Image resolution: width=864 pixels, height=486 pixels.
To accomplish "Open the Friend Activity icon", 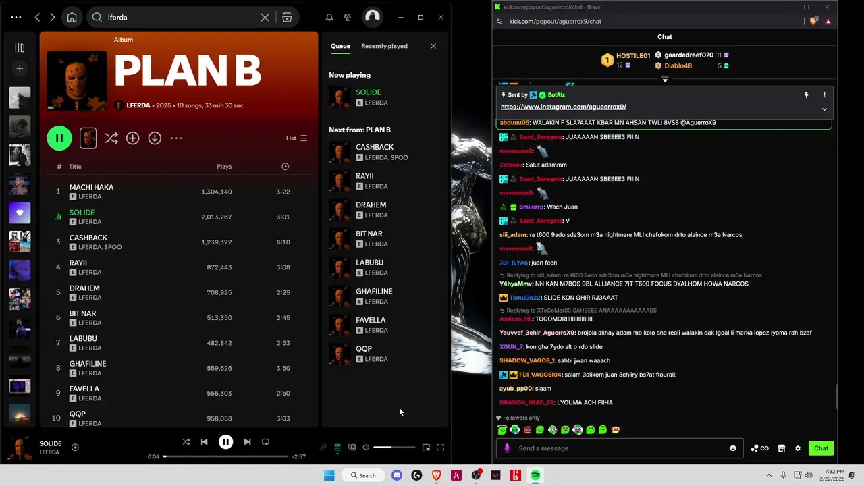I will [347, 17].
